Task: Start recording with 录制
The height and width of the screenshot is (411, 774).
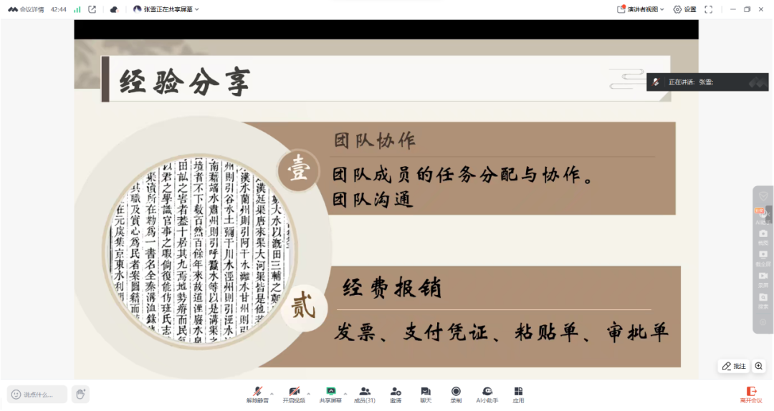Action: pyautogui.click(x=456, y=395)
